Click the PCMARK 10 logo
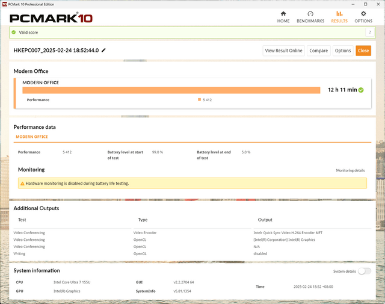Screen dimensions: 385x304 point(51,18)
